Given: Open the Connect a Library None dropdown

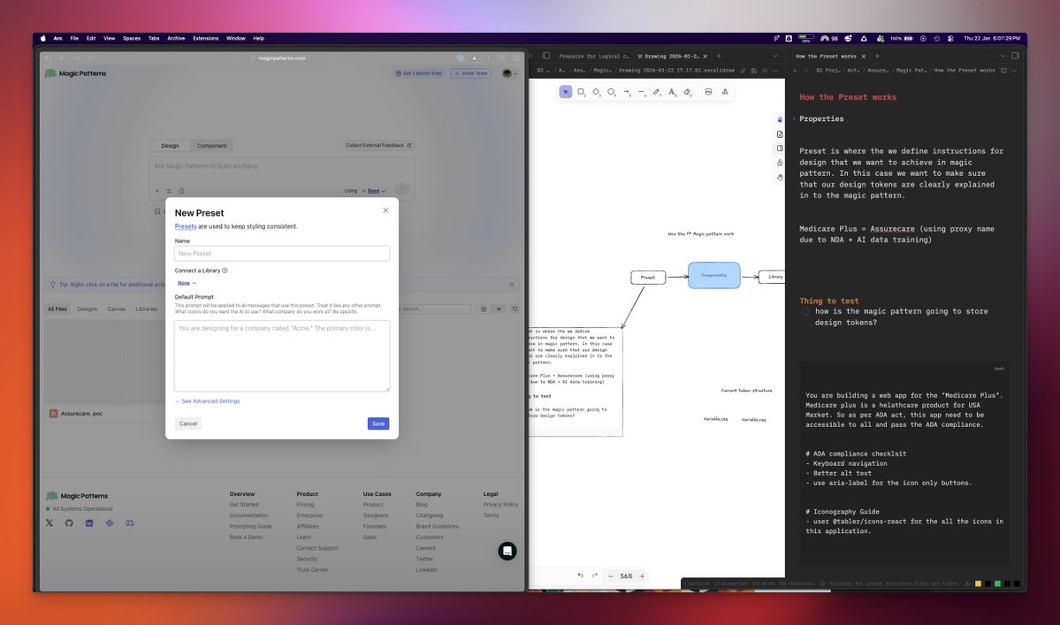Looking at the screenshot, I should [x=187, y=283].
